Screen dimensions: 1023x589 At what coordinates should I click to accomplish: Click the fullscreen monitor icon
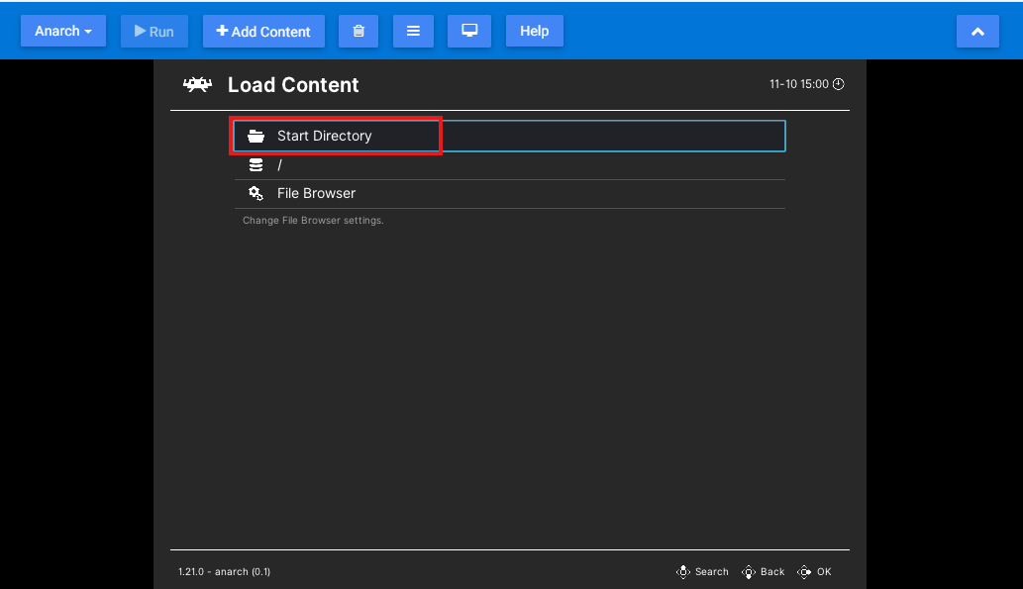pyautogui.click(x=468, y=31)
